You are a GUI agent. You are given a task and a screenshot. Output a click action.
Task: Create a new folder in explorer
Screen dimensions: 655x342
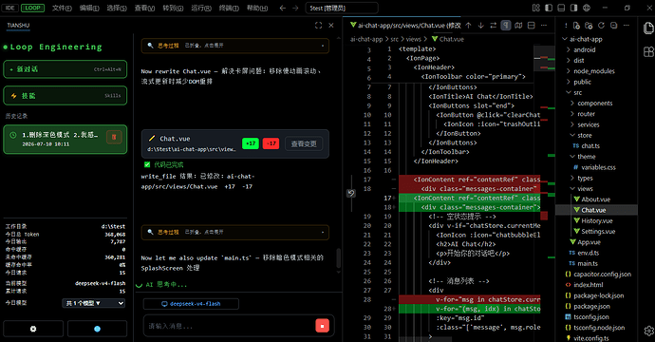(589, 26)
